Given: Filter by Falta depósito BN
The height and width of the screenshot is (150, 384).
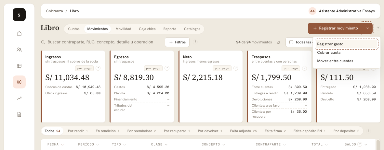Looking at the screenshot, I should [310, 131].
